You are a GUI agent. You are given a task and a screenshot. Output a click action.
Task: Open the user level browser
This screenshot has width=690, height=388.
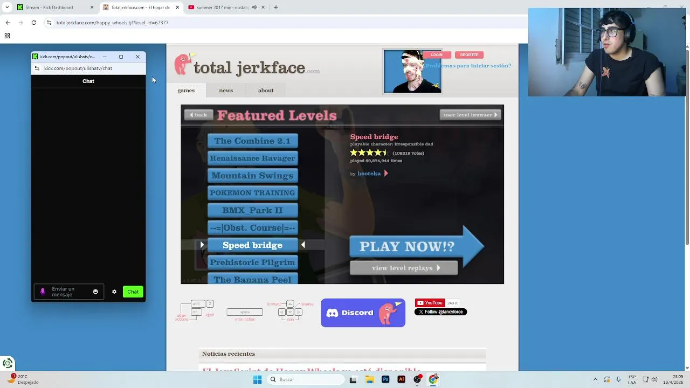[x=471, y=115]
